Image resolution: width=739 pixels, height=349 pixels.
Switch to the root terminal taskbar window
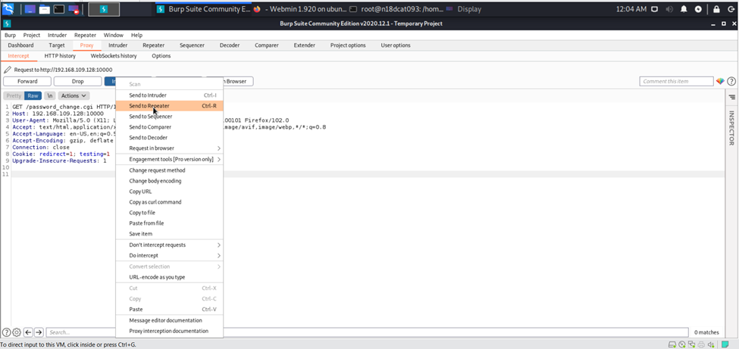tap(396, 9)
